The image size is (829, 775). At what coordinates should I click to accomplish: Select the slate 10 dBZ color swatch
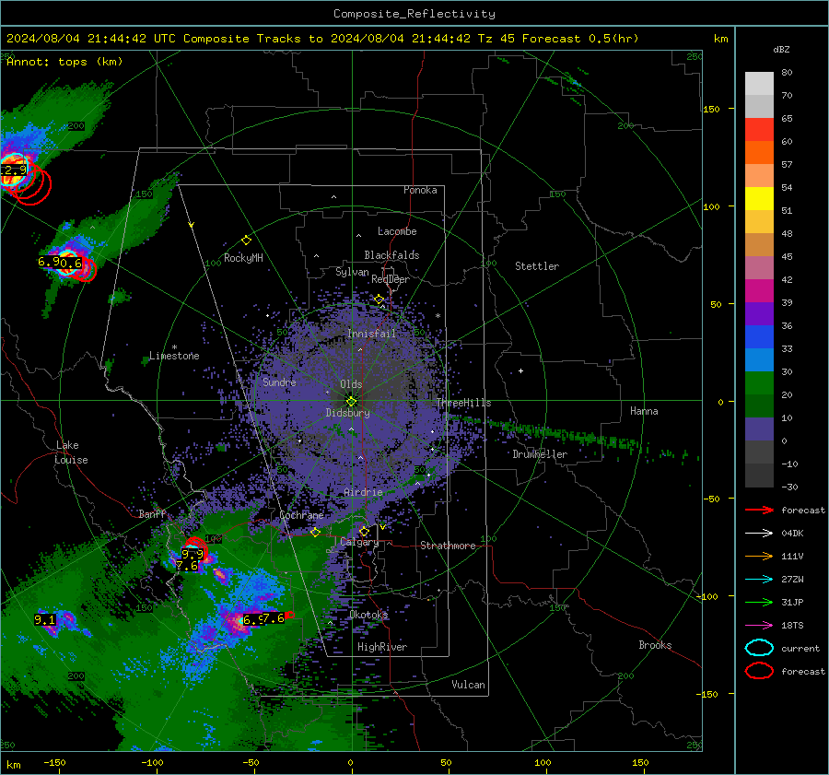[759, 429]
